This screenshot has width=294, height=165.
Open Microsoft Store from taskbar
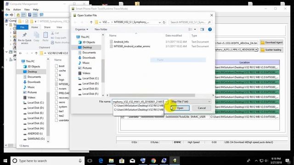tap(122, 161)
